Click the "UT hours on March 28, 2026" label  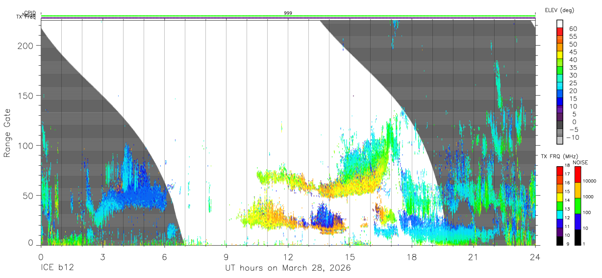point(288,269)
